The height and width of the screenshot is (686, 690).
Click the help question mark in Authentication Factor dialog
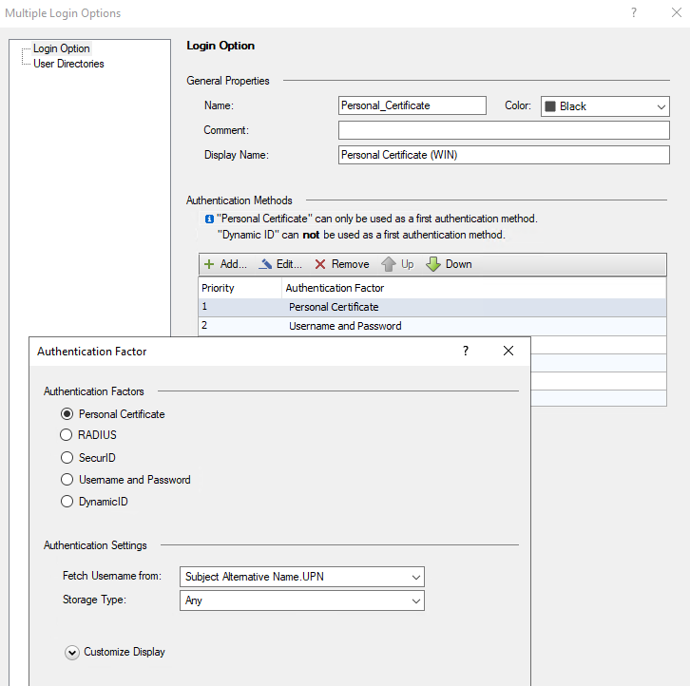point(465,351)
